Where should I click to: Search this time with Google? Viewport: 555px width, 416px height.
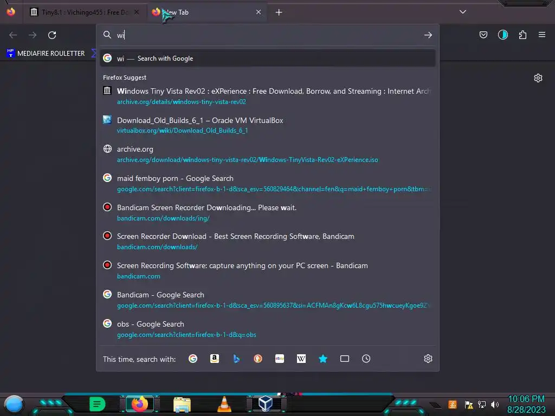193,359
